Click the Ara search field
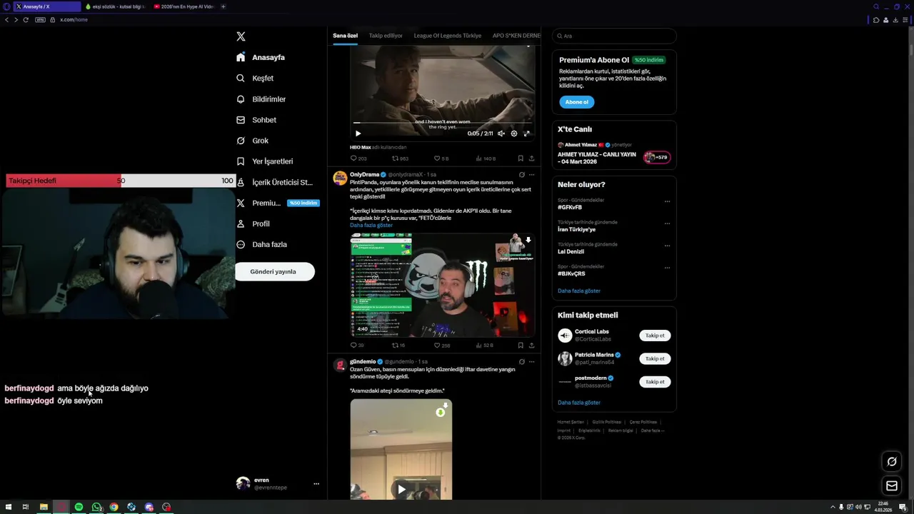Image resolution: width=914 pixels, height=514 pixels. [614, 36]
